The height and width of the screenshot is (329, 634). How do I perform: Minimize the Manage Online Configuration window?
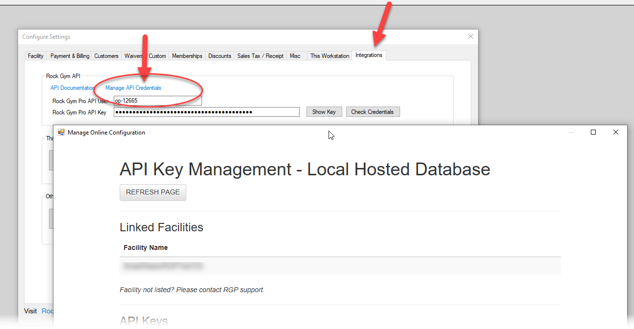tap(571, 132)
